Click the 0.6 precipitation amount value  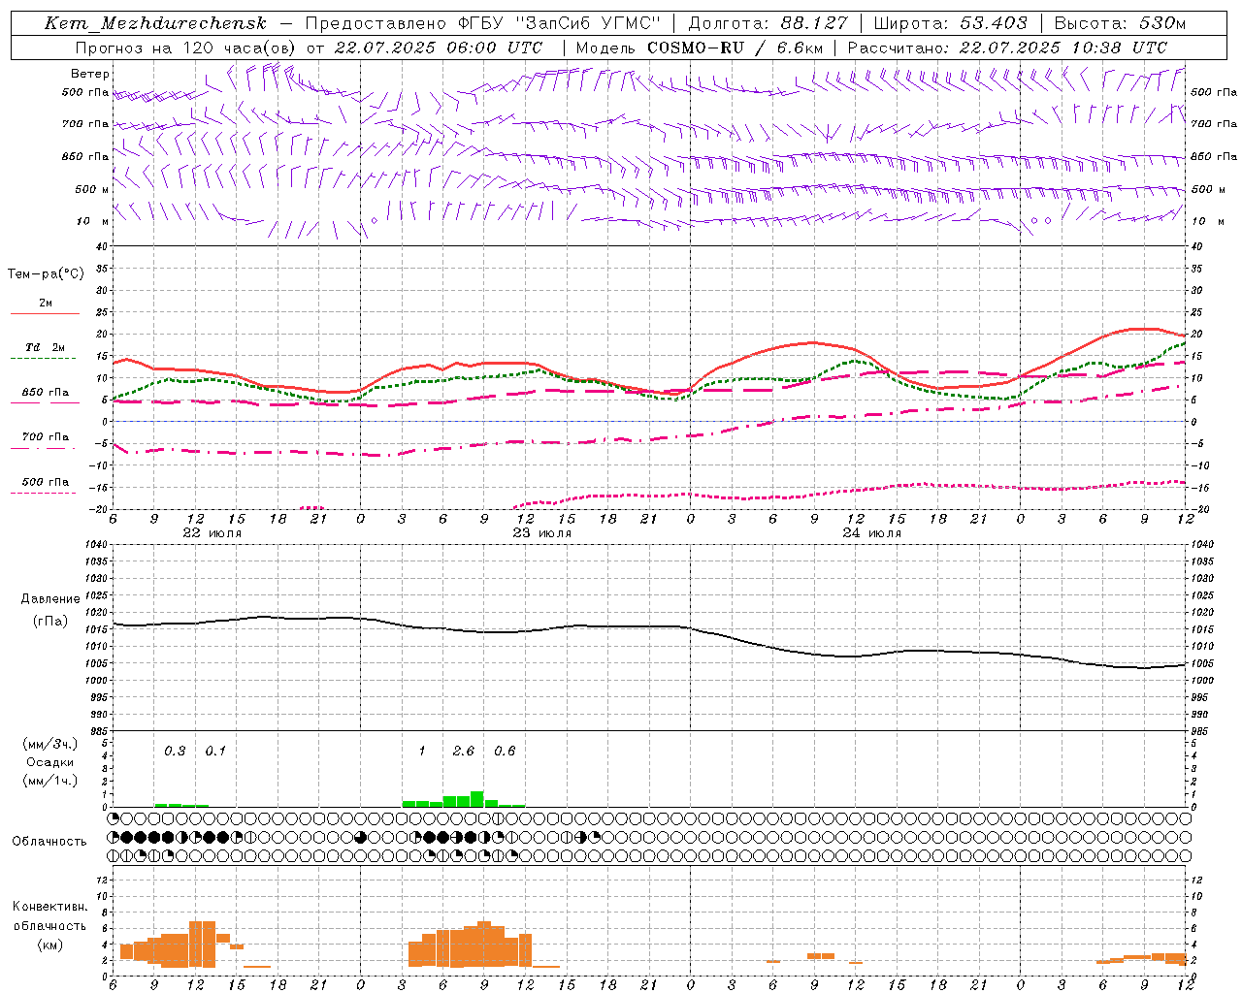[505, 751]
